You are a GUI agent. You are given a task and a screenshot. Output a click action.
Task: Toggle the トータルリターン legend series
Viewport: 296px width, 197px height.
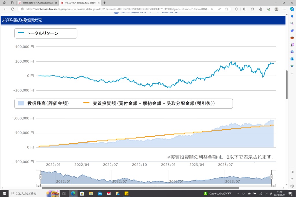pyautogui.click(x=42, y=33)
